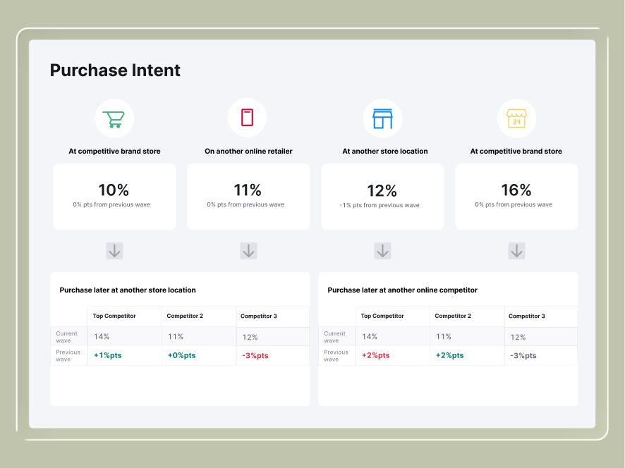Click the green shopping cart icon

pyautogui.click(x=114, y=118)
